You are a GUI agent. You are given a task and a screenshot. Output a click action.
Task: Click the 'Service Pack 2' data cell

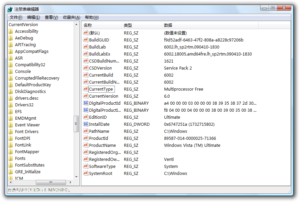[178, 68]
